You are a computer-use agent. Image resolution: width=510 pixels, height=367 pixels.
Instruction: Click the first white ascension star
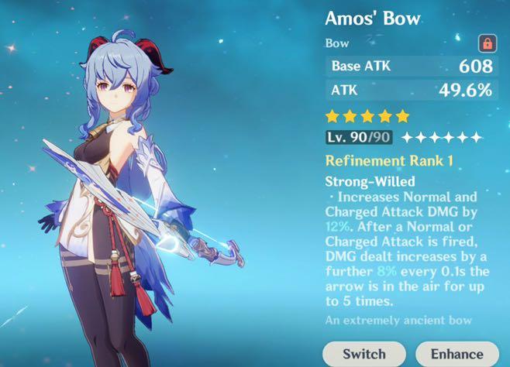tap(407, 137)
